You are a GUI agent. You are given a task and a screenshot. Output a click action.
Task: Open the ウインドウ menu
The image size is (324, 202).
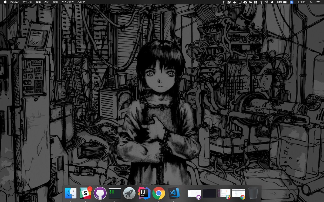67,2
